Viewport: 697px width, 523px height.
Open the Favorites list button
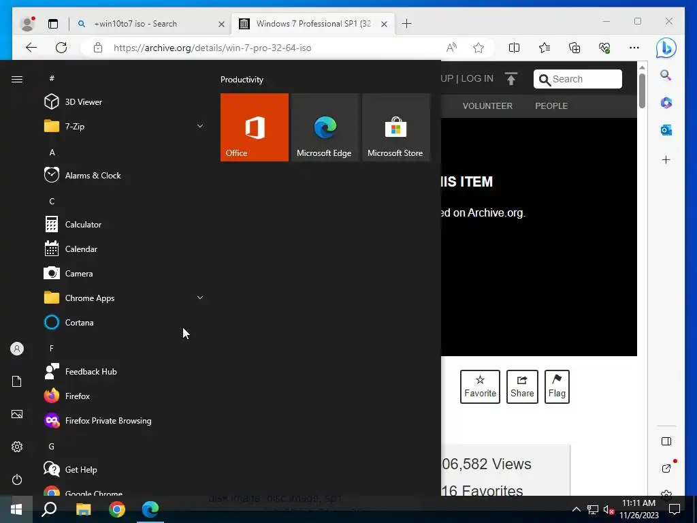[x=544, y=48]
